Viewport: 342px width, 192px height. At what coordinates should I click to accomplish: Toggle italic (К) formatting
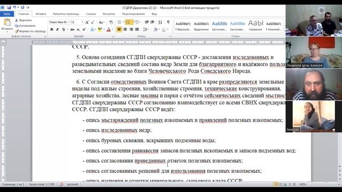pyautogui.click(x=57, y=29)
